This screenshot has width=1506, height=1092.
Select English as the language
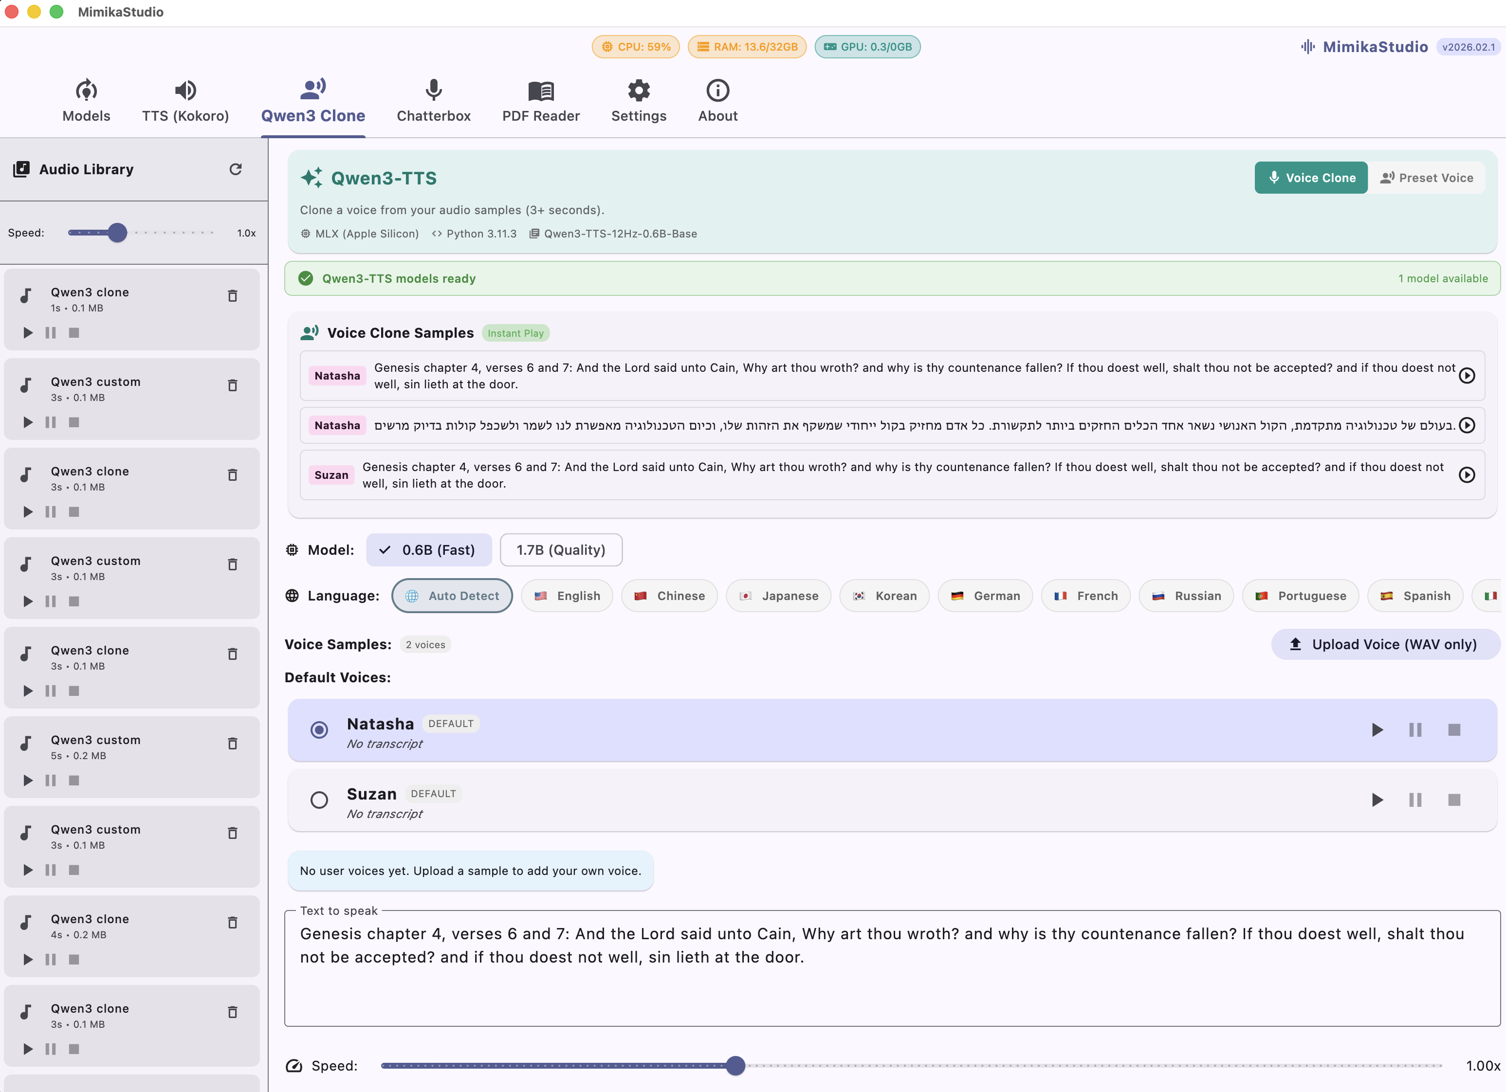point(567,596)
